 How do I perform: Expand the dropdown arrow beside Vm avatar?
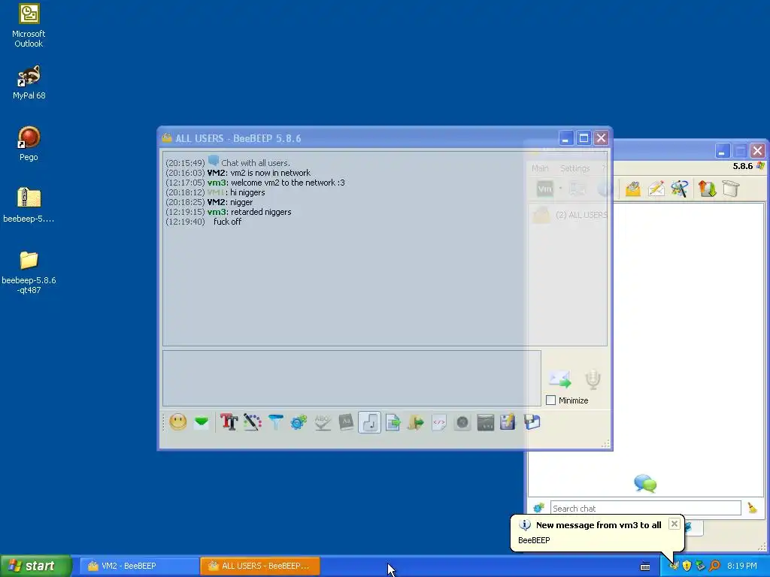click(560, 189)
